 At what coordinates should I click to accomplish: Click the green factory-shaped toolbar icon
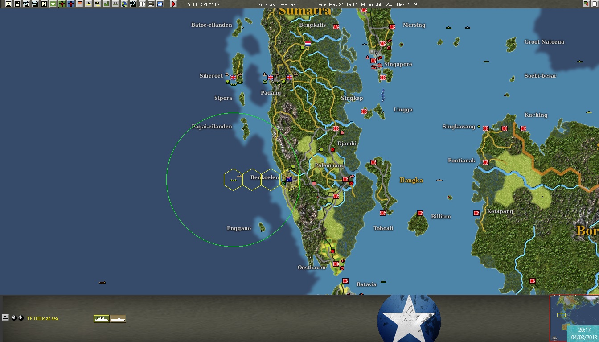coord(107,4)
